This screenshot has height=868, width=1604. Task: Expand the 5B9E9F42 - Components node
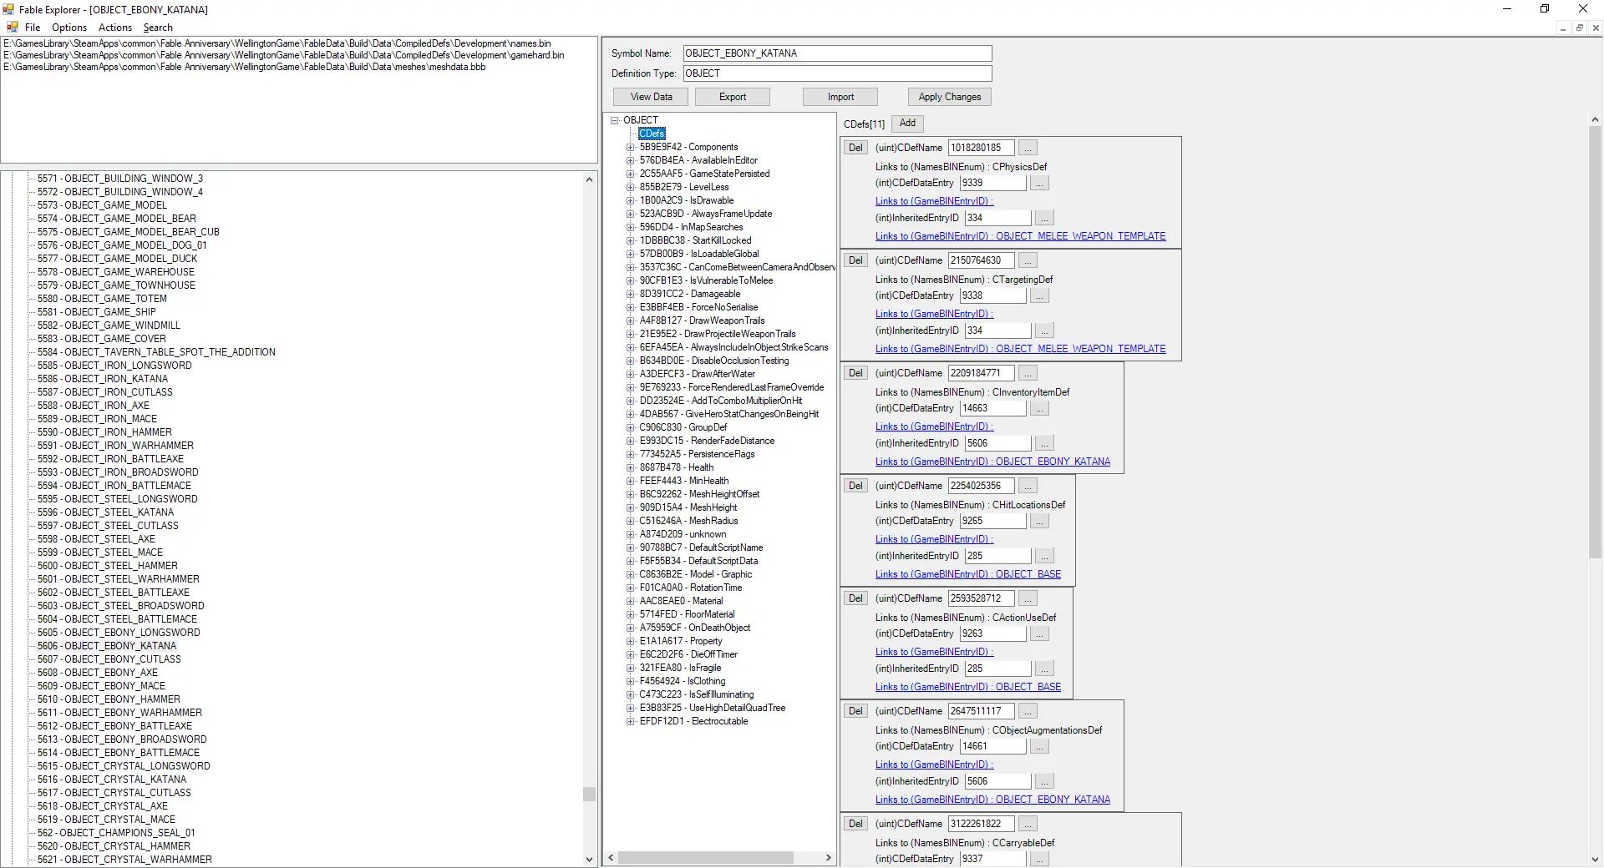(631, 147)
